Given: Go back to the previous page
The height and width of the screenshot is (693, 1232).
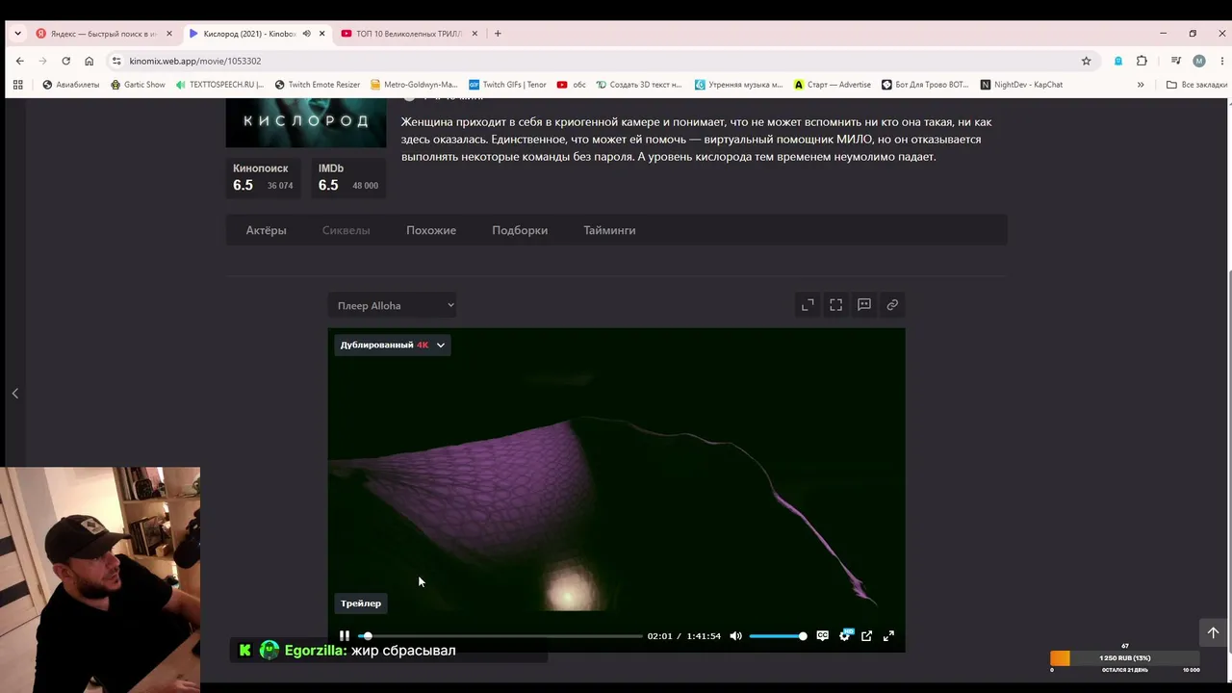Looking at the screenshot, I should 19,61.
